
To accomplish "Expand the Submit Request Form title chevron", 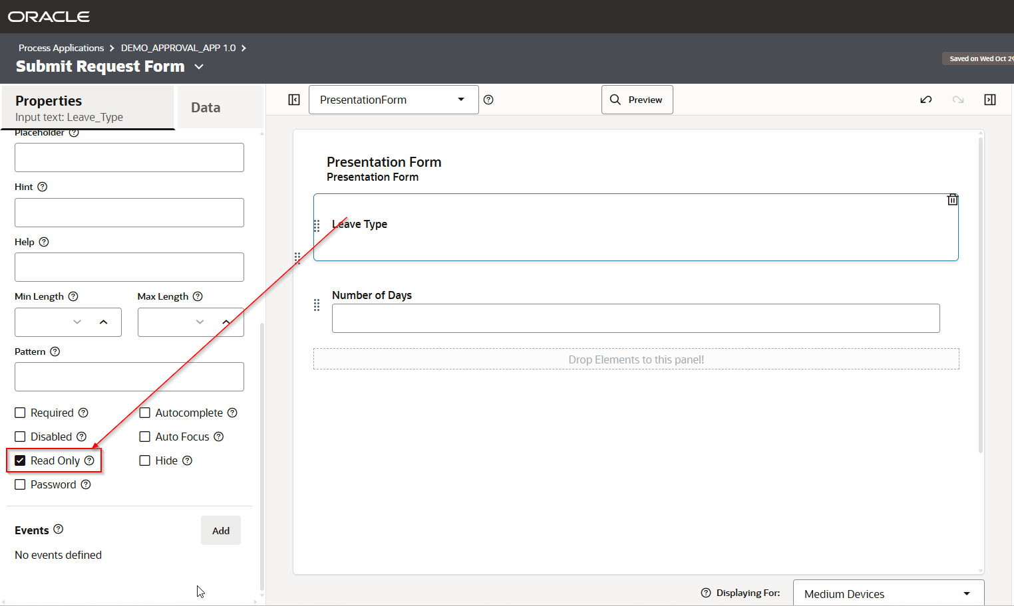I will coord(199,67).
